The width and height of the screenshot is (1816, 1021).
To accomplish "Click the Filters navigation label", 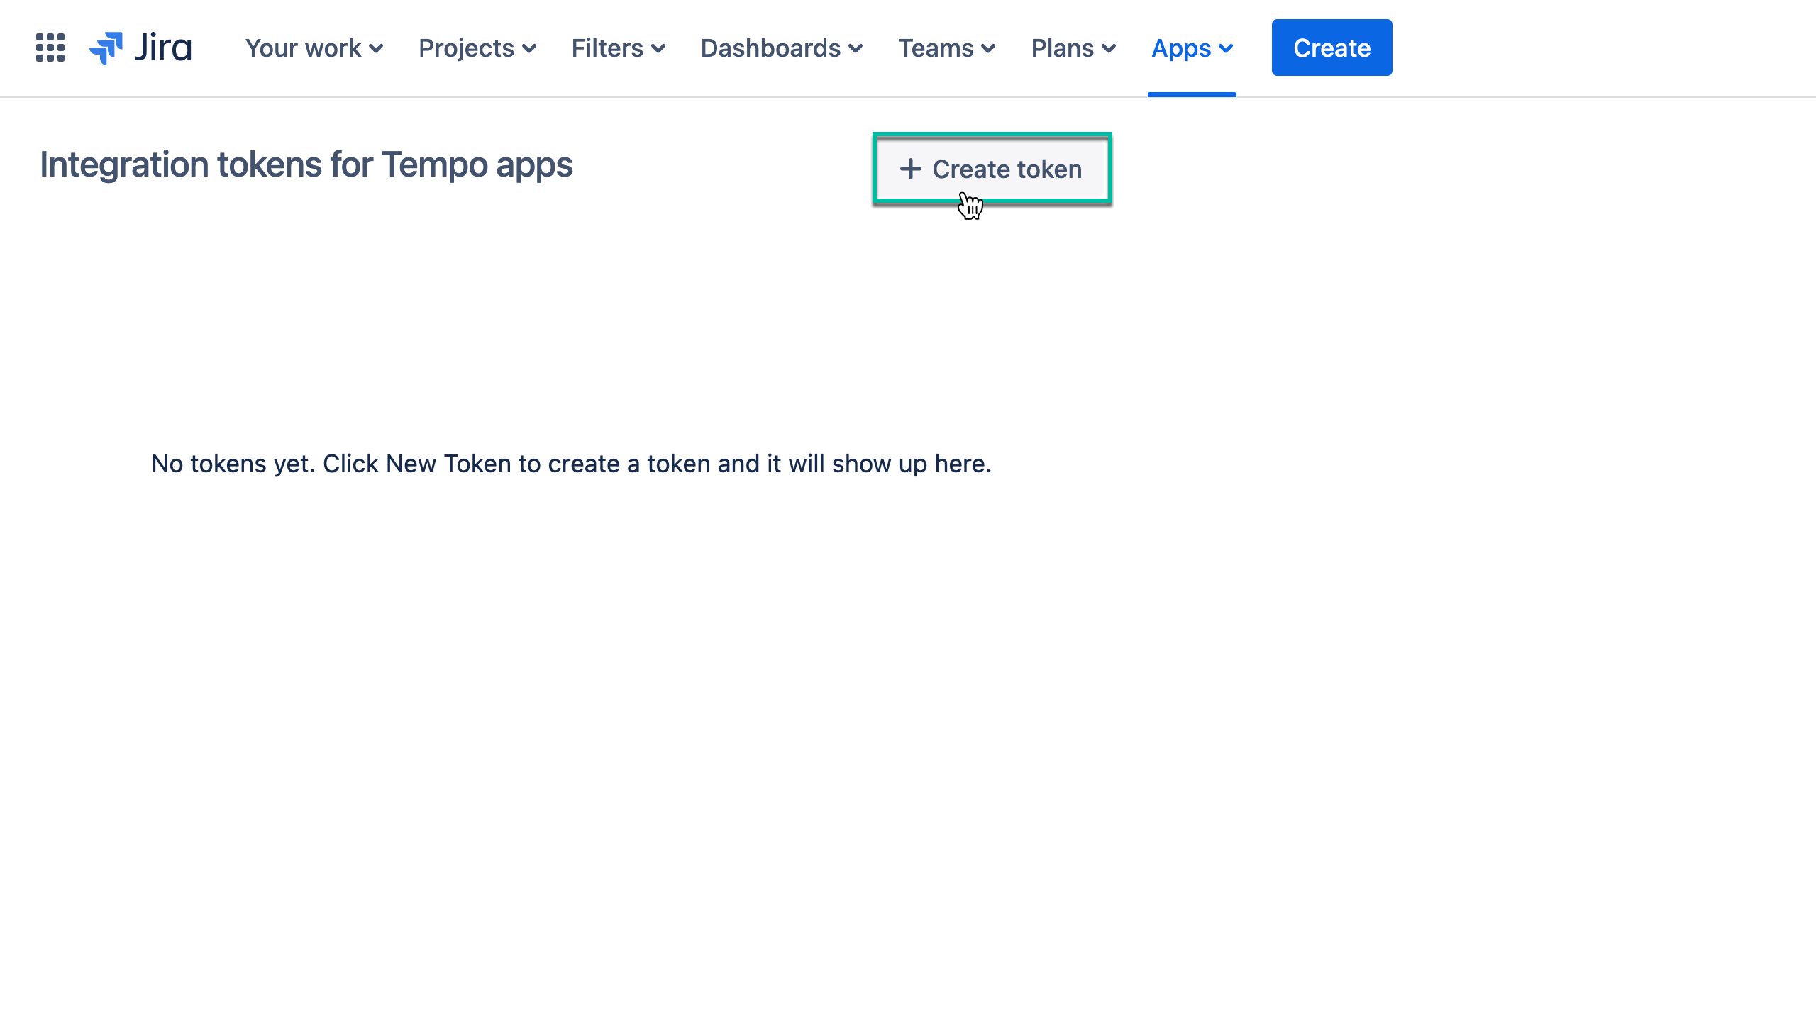I will click(606, 48).
